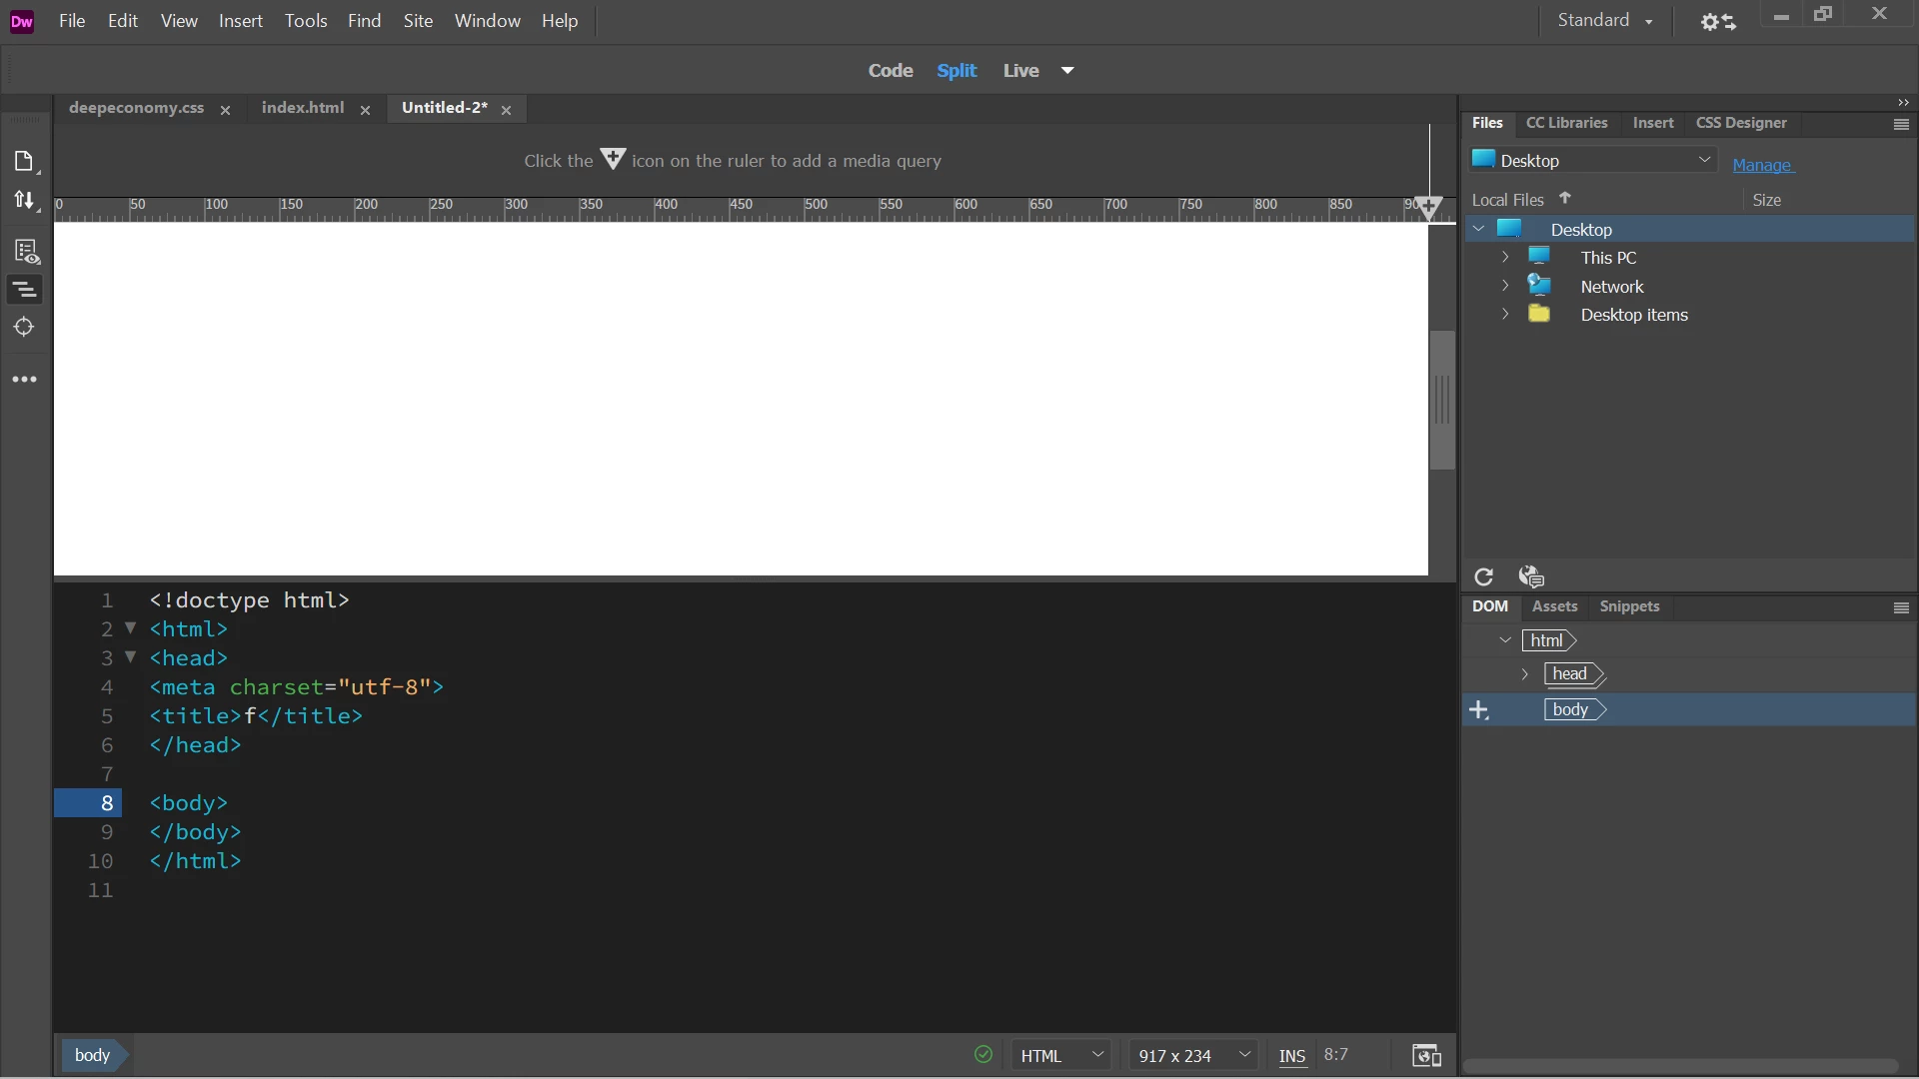Click the Sync Settings gear icon
Image resolution: width=1919 pixels, height=1079 pixels.
click(x=1717, y=21)
